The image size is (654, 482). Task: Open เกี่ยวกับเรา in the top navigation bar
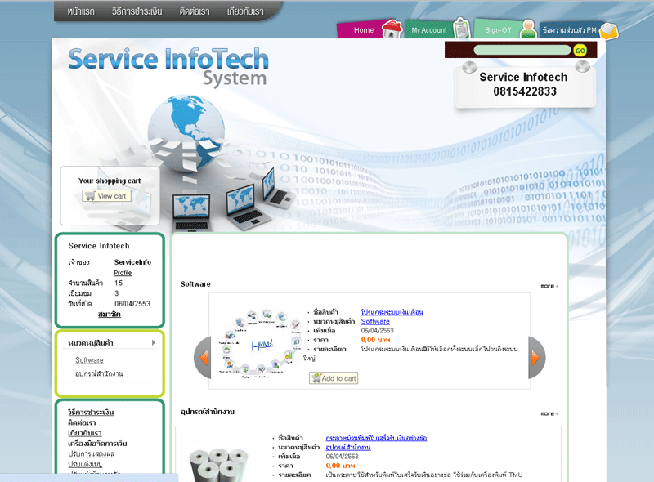pyautogui.click(x=245, y=11)
